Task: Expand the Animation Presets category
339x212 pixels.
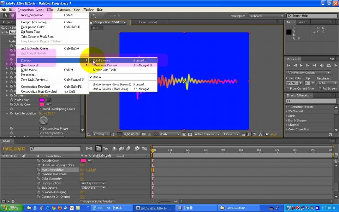Action: (286, 107)
